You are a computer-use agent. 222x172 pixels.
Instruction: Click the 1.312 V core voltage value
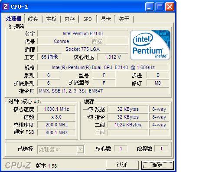(x=113, y=57)
